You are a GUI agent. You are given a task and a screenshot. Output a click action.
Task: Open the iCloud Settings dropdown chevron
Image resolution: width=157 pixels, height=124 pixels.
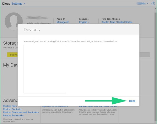pyautogui.click(x=24, y=3)
